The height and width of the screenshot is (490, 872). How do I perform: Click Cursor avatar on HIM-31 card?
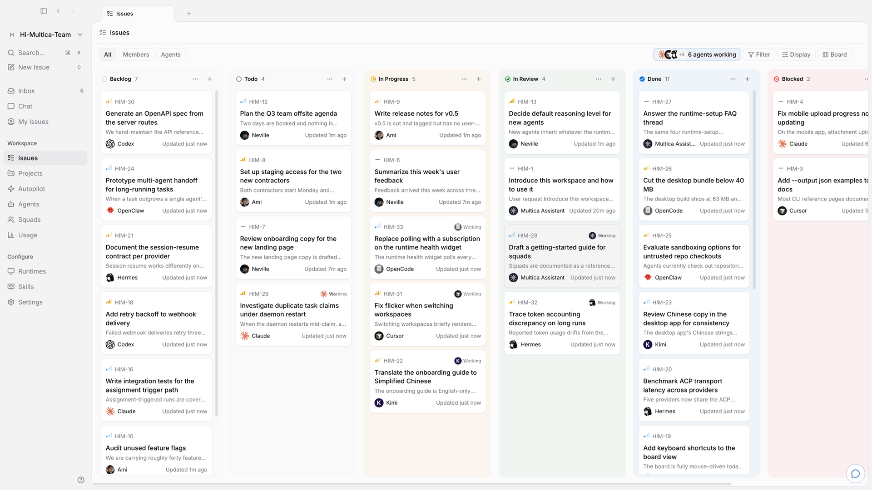pos(379,336)
